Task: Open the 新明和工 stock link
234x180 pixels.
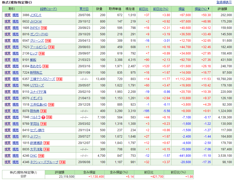Action: (x=36, y=73)
